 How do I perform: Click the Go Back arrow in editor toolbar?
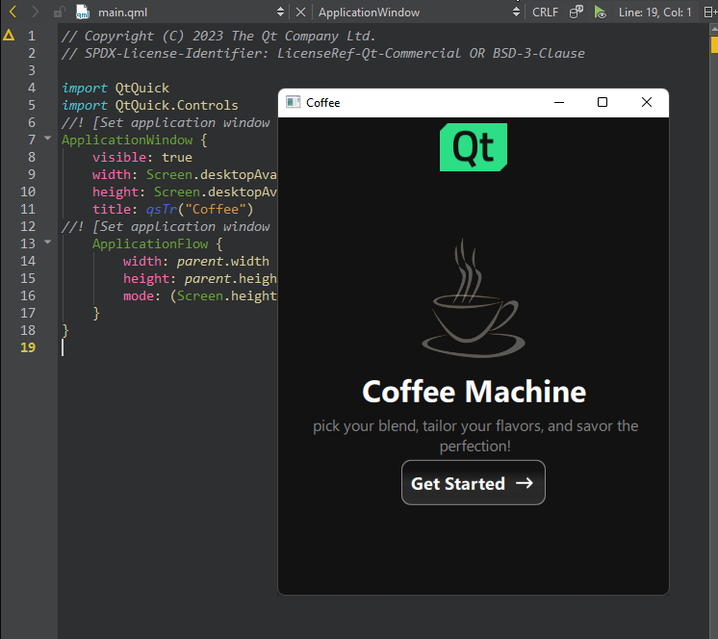pos(13,13)
